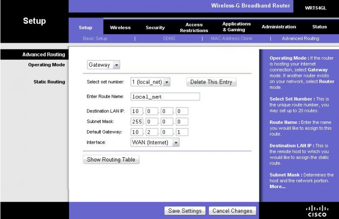Click second octet of Subnet Mask
The width and height of the screenshot is (339, 219).
click(152, 122)
